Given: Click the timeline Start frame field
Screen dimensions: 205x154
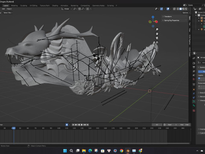Looking at the screenshot, I should pos(173,125).
